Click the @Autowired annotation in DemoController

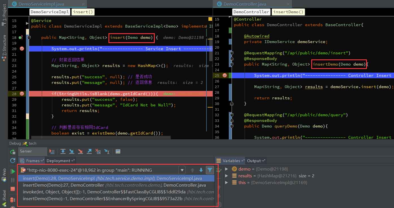(x=257, y=36)
